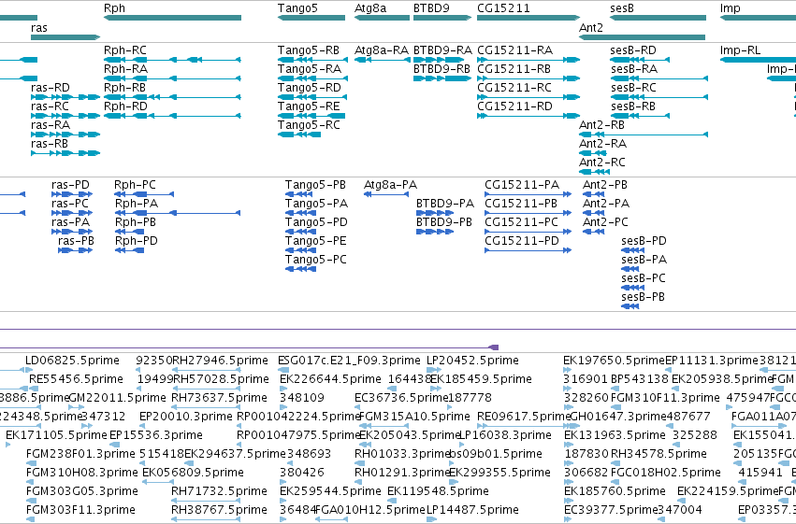Select transcript Imp-RL
796x524 pixels.
(x=758, y=61)
